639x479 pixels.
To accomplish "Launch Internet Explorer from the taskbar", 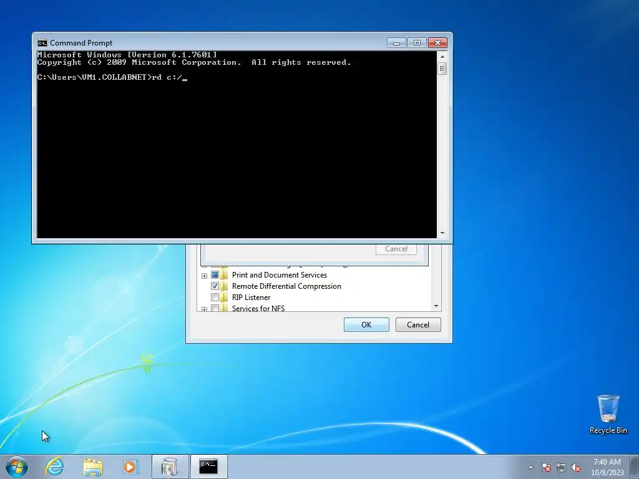I will point(55,467).
